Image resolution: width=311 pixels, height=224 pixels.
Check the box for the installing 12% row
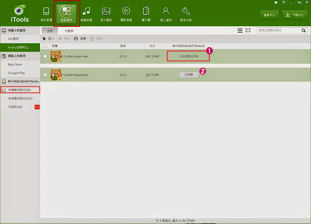[45, 56]
